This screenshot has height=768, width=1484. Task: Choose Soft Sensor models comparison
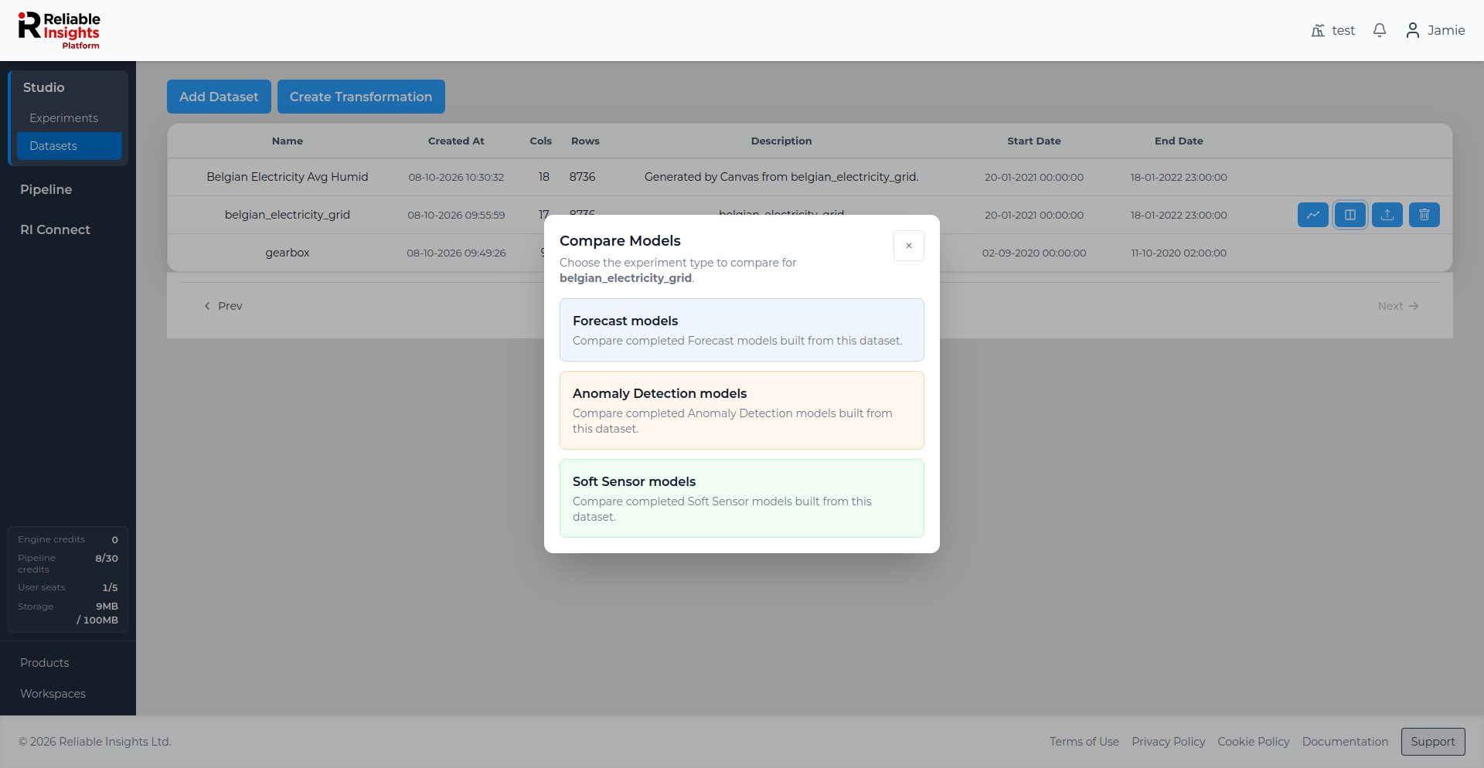[742, 498]
